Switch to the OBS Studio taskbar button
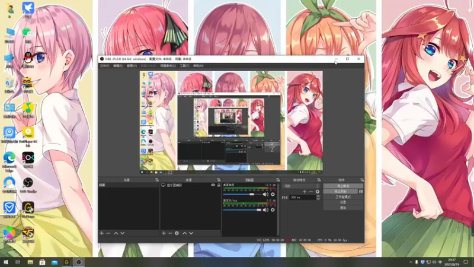The width and height of the screenshot is (474, 267). point(79,262)
